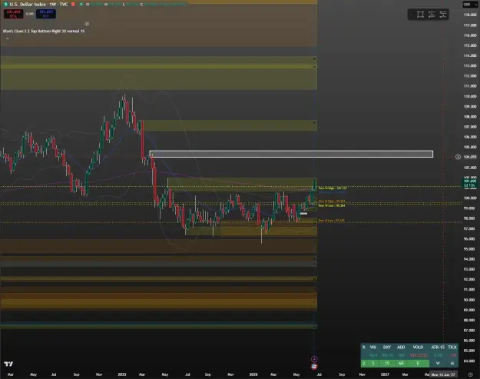The width and height of the screenshot is (480, 379).
Task: Click the previous week high line label
Action: point(333,188)
